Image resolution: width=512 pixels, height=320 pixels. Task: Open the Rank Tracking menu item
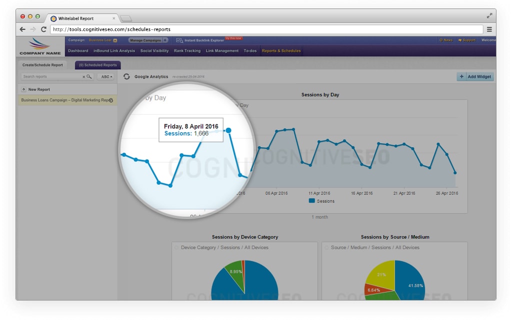click(187, 51)
